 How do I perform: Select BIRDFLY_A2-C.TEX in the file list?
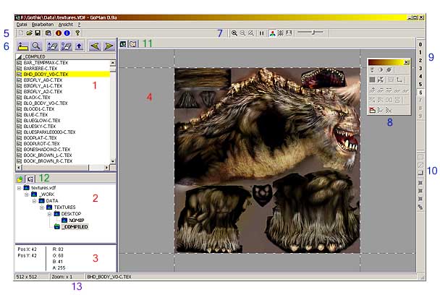point(63,91)
